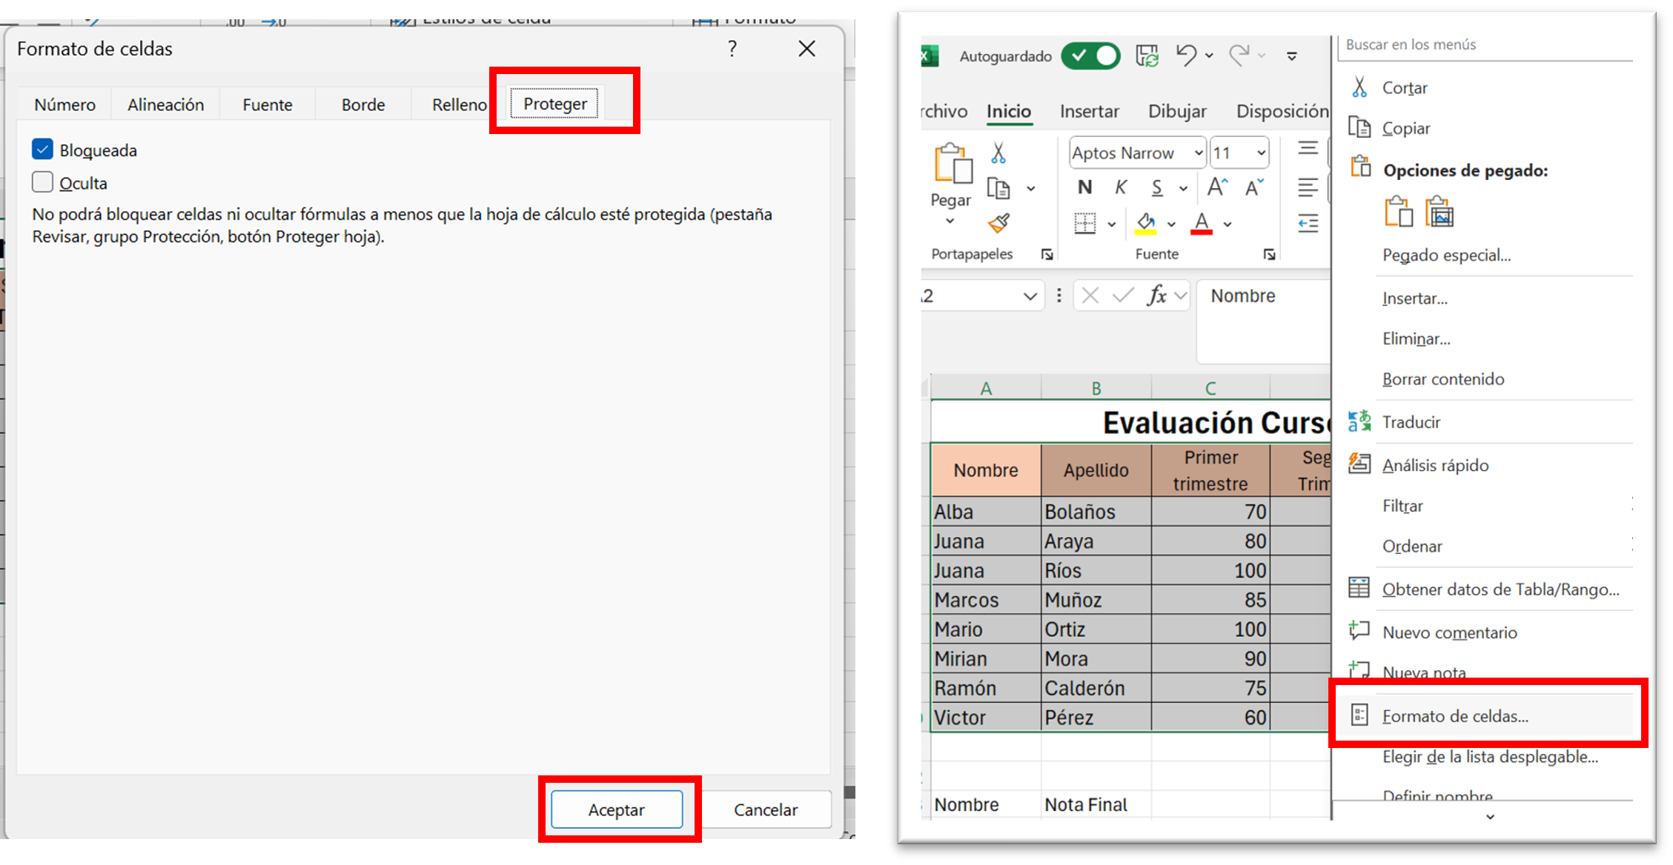Click the Buscar en los menús field
The height and width of the screenshot is (865, 1673).
click(x=1482, y=44)
